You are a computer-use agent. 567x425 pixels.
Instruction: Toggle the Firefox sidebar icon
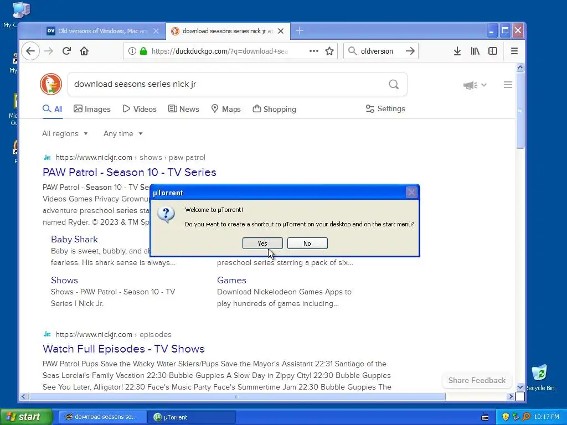(x=492, y=51)
